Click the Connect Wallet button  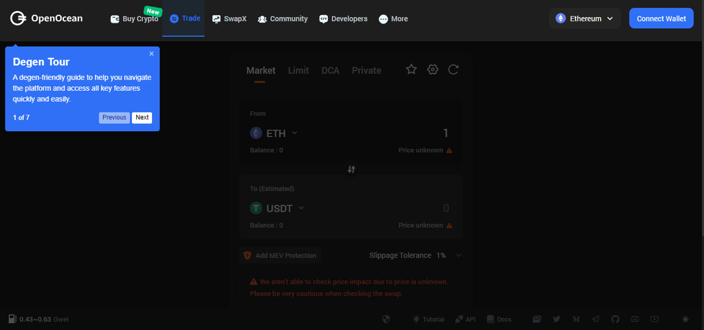point(661,19)
